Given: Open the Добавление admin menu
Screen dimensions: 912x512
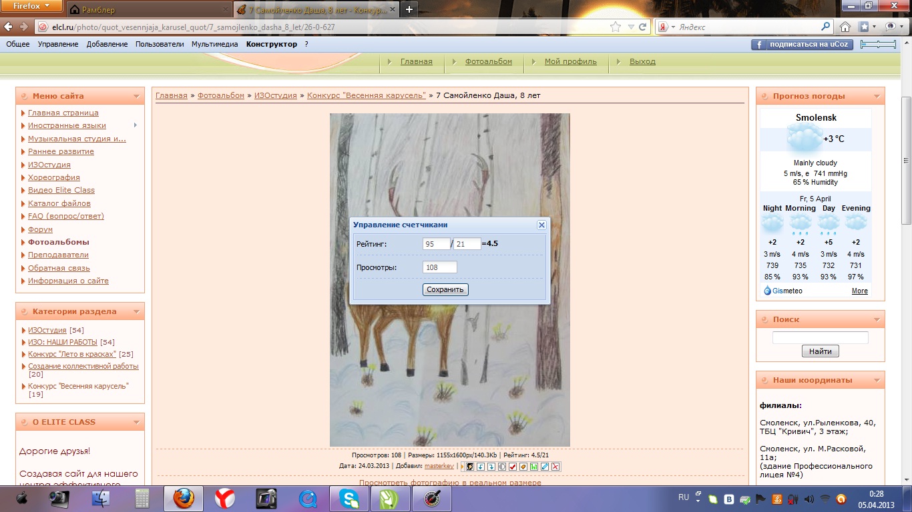Looking at the screenshot, I should click(x=107, y=44).
